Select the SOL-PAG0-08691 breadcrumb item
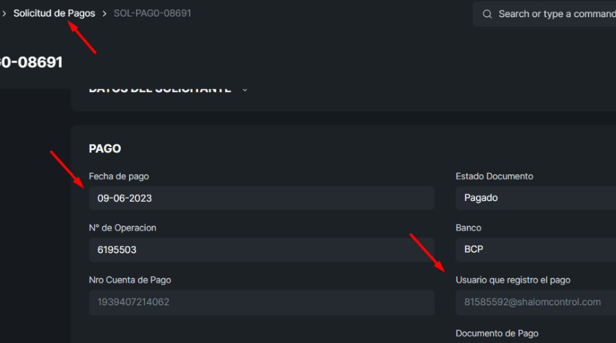This screenshot has height=343, width=616. click(152, 13)
